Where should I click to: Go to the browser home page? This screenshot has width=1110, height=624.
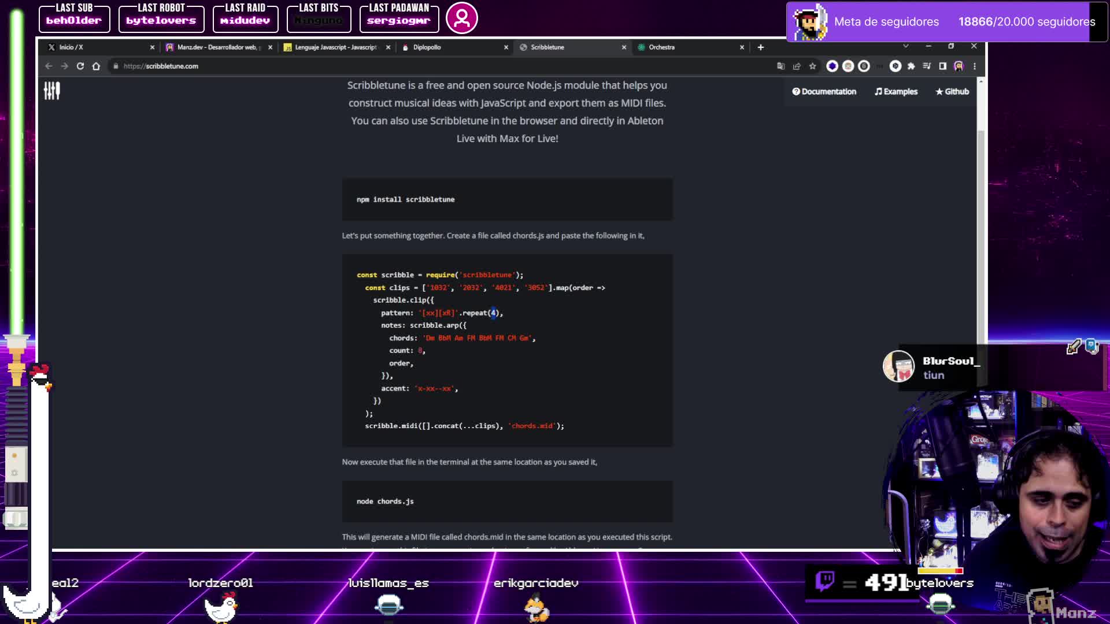[96, 66]
